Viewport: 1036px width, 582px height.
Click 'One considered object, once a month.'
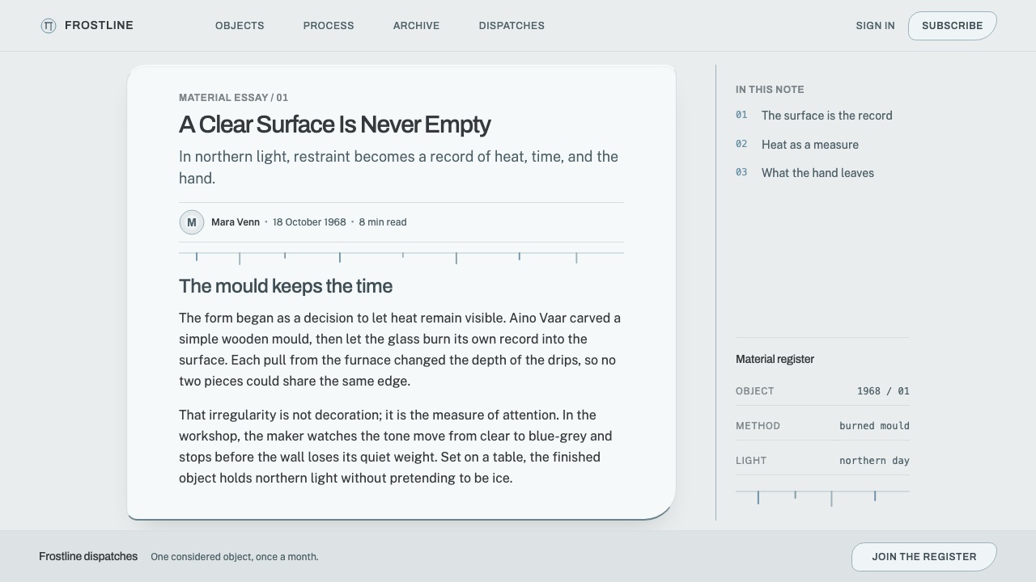tap(235, 557)
